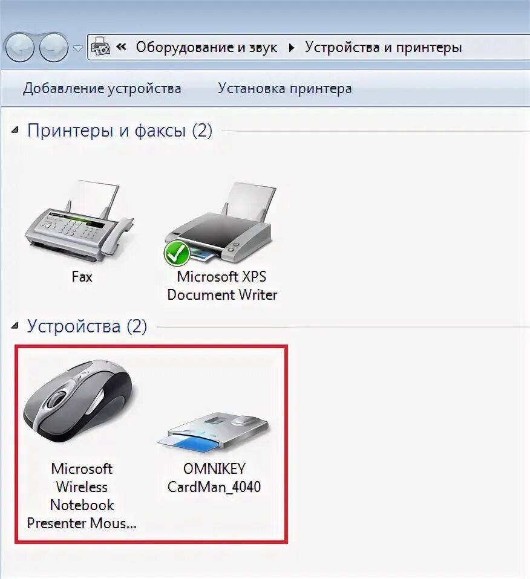530x579 pixels.
Task: Go forward with the right navigation arrow
Action: (x=54, y=47)
